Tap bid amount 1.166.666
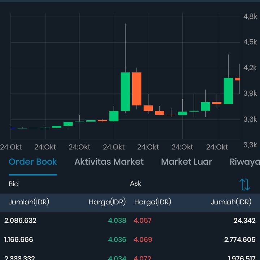Viewport: 260px width, 260px height. point(18,239)
